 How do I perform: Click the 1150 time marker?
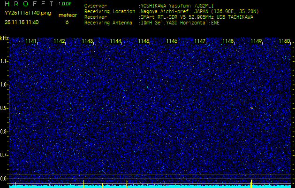click(284, 41)
